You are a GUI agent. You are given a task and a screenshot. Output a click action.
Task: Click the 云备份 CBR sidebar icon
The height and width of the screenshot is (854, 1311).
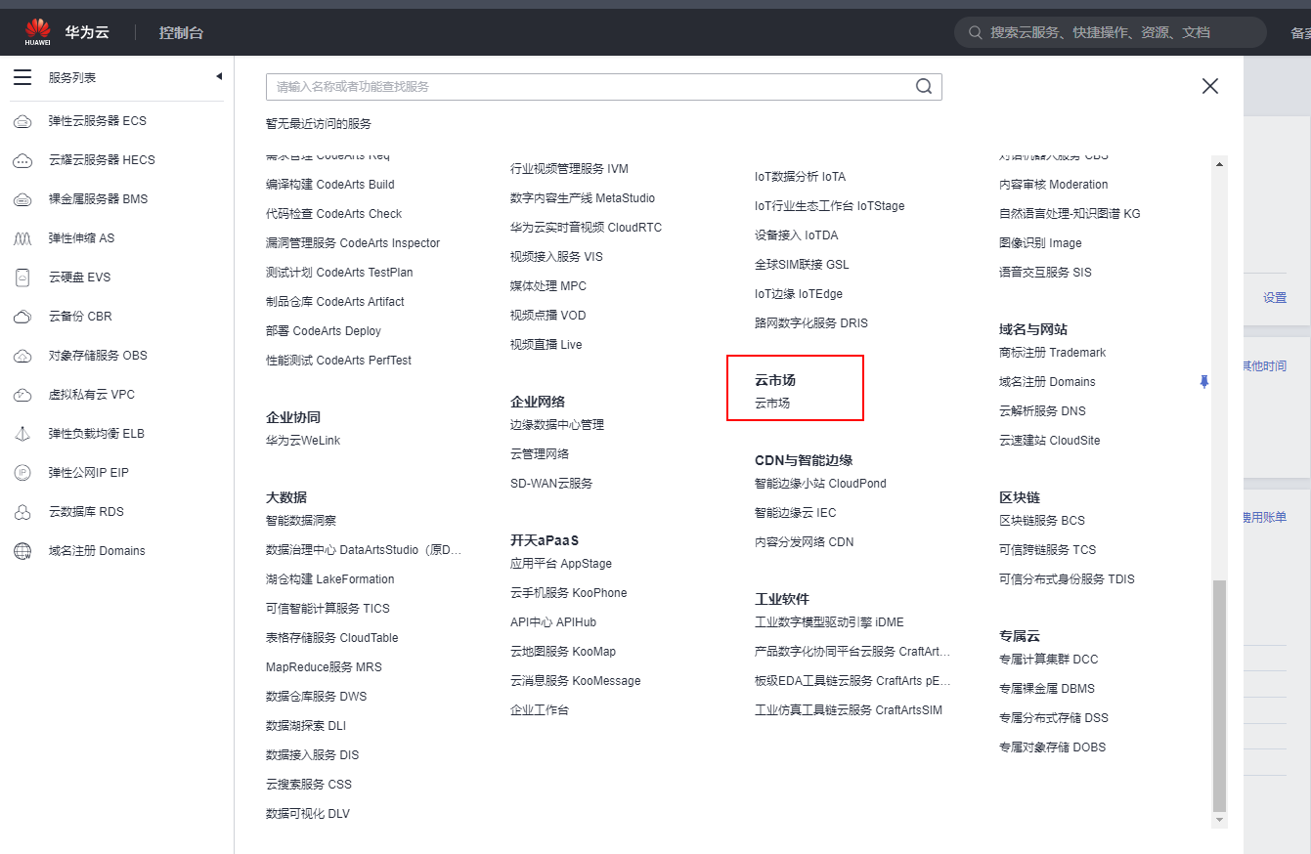click(x=22, y=317)
